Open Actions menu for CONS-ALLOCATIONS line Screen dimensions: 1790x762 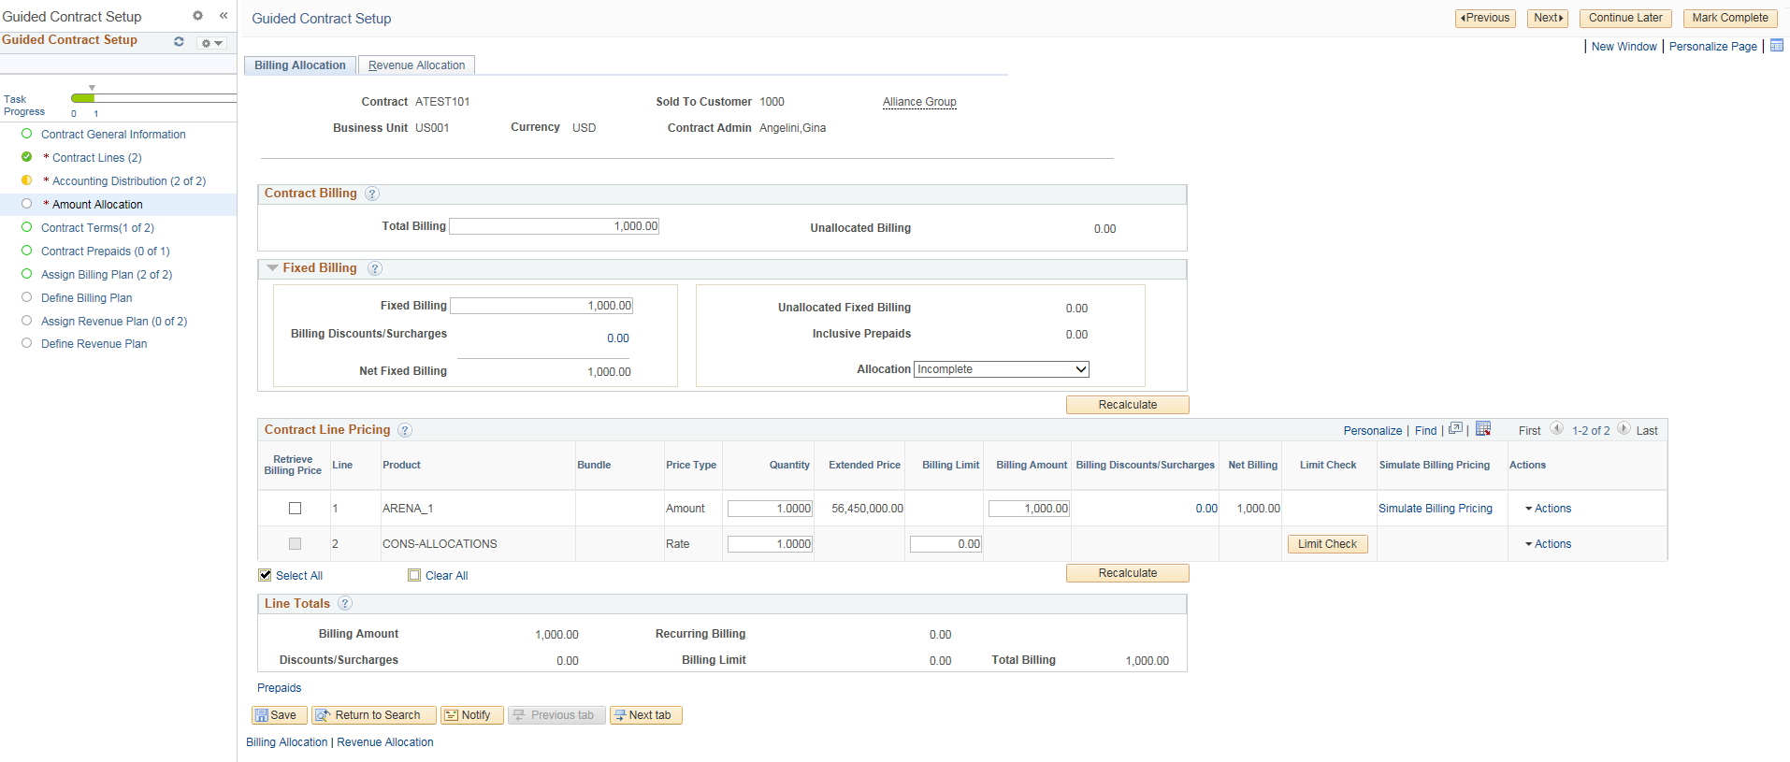pos(1548,544)
